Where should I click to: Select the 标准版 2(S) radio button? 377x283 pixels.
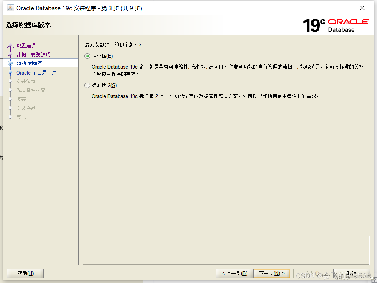(87, 85)
